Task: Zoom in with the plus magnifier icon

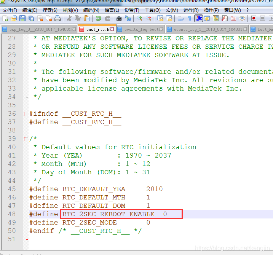Action: tap(140, 18)
